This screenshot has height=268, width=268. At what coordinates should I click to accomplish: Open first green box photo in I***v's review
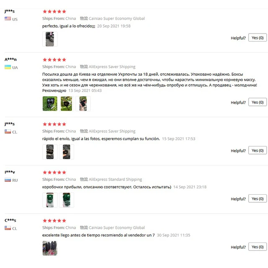pyautogui.click(x=50, y=200)
